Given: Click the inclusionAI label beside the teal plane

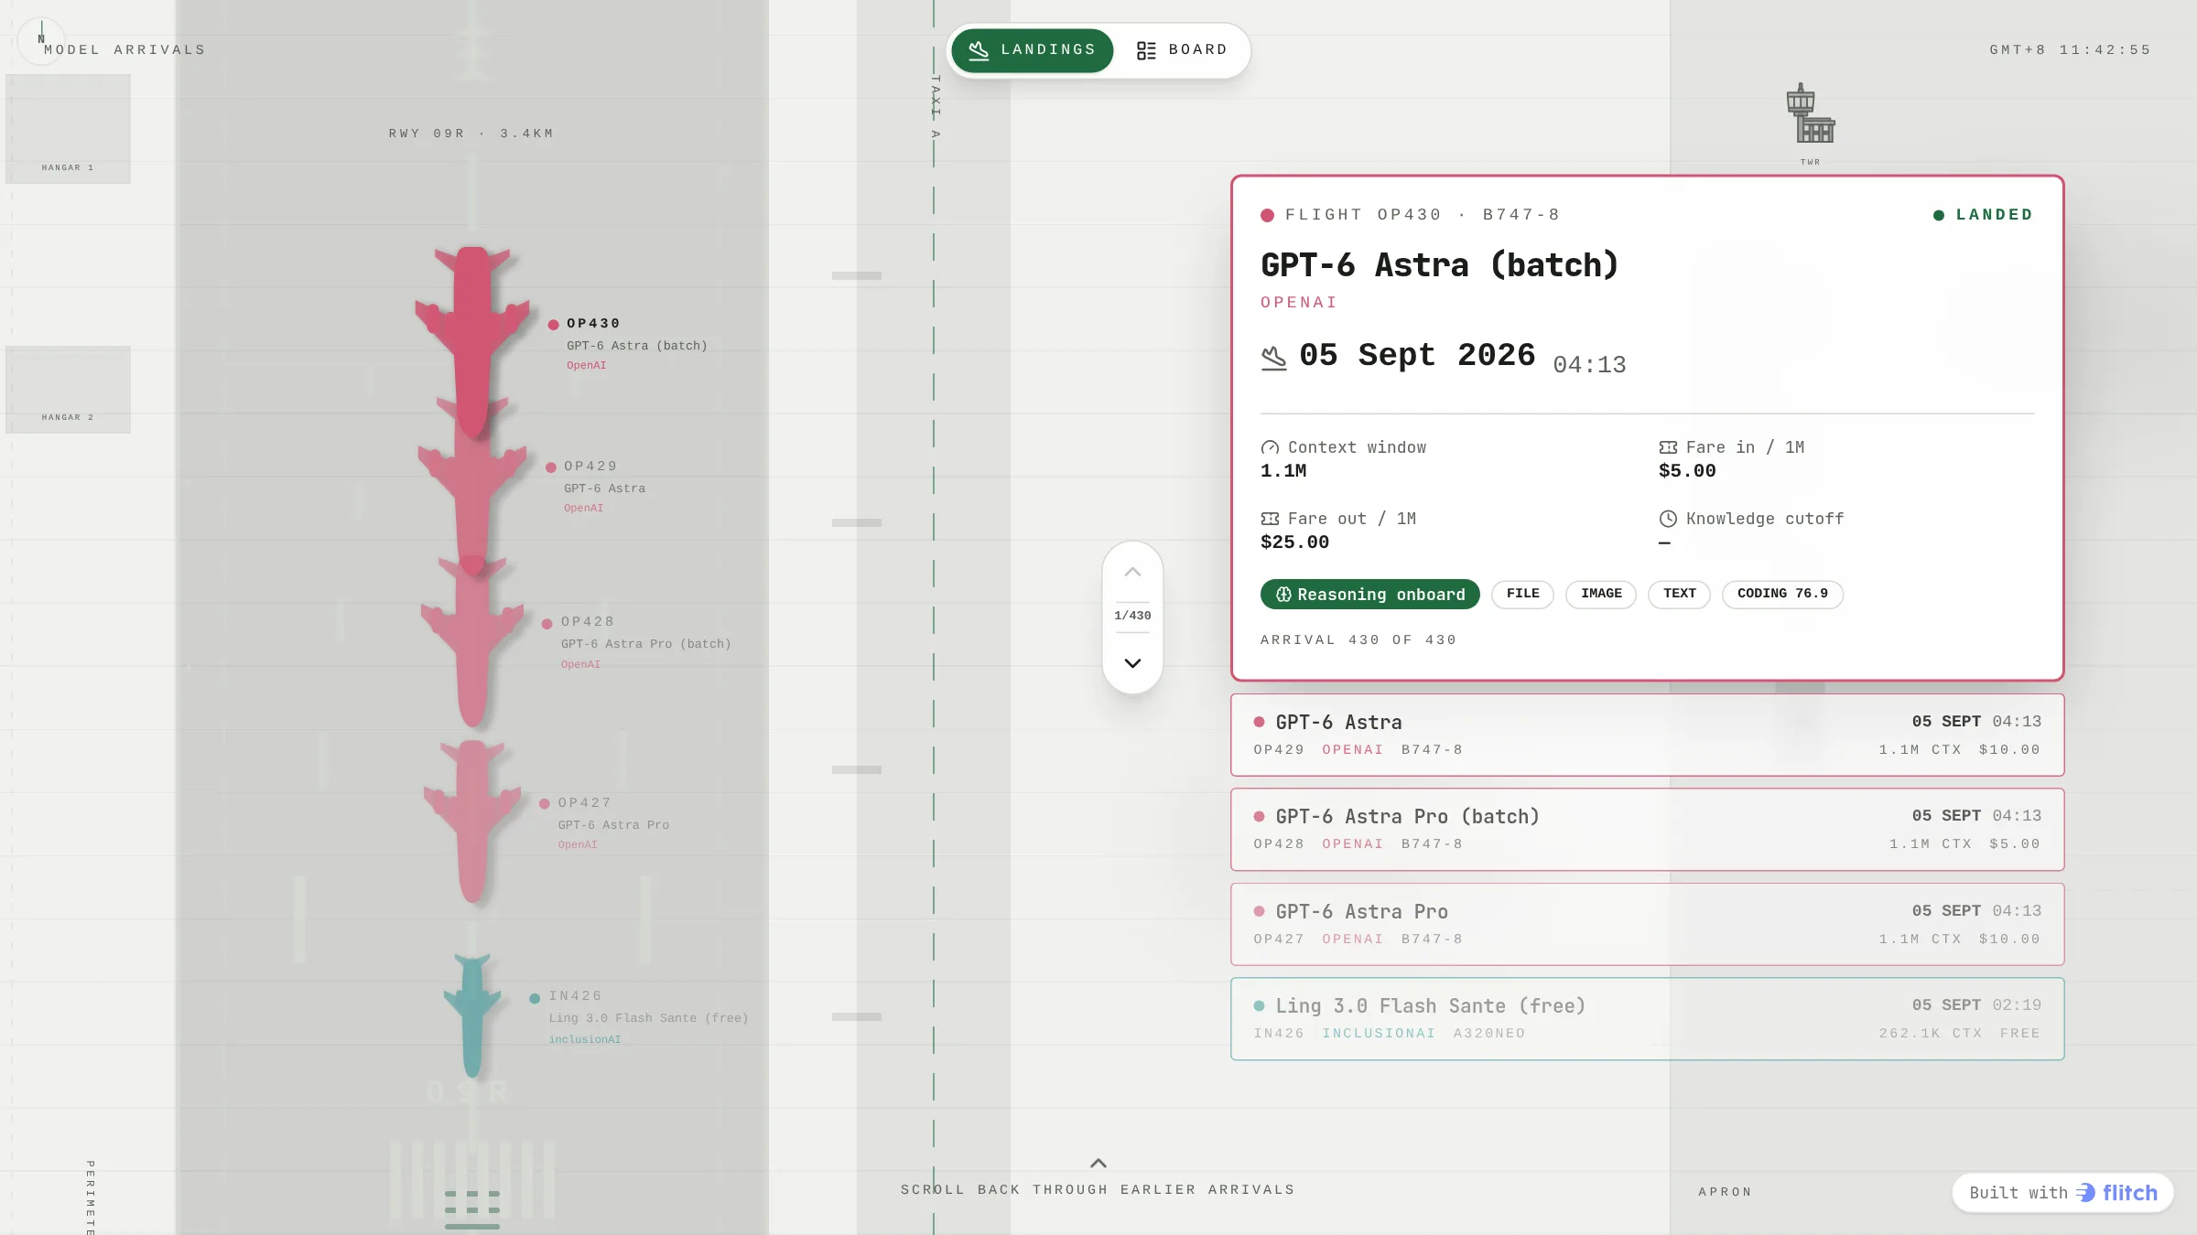Looking at the screenshot, I should (585, 1039).
